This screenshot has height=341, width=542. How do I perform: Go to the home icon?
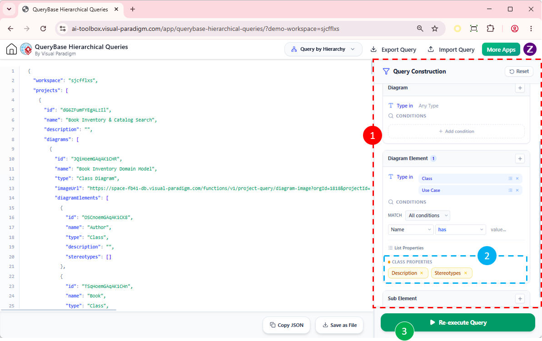tap(11, 49)
